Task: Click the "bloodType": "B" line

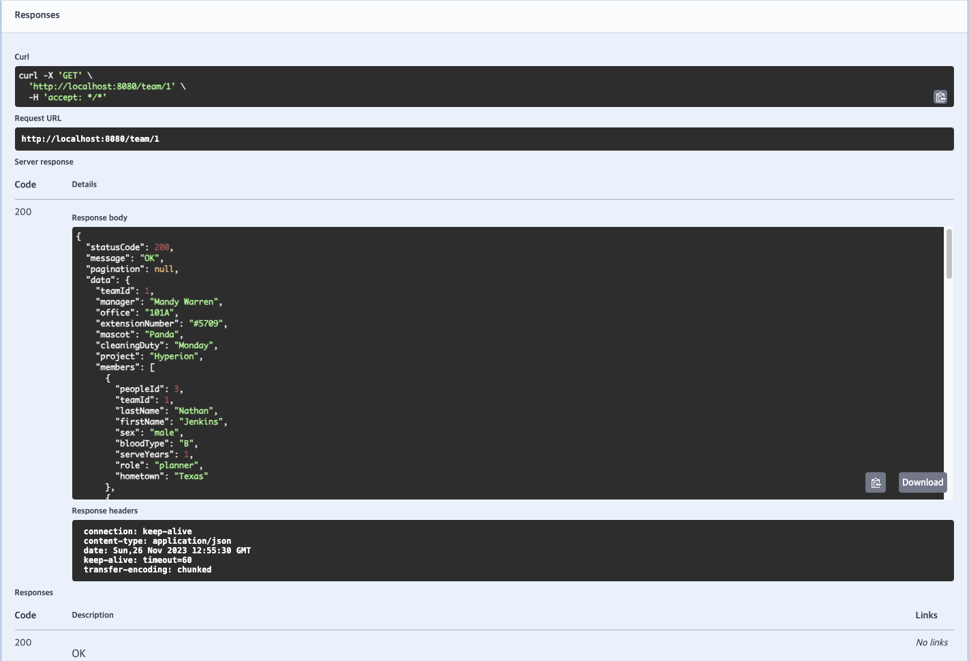Action: point(157,444)
